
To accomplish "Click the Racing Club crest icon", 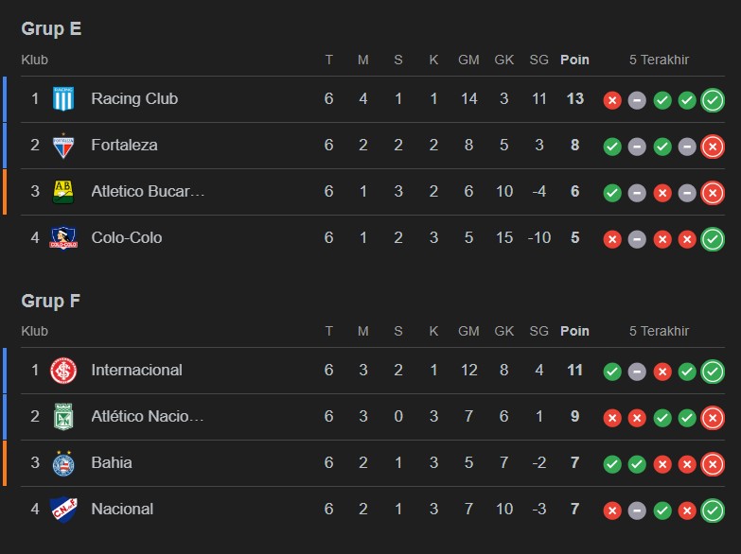I will (63, 99).
